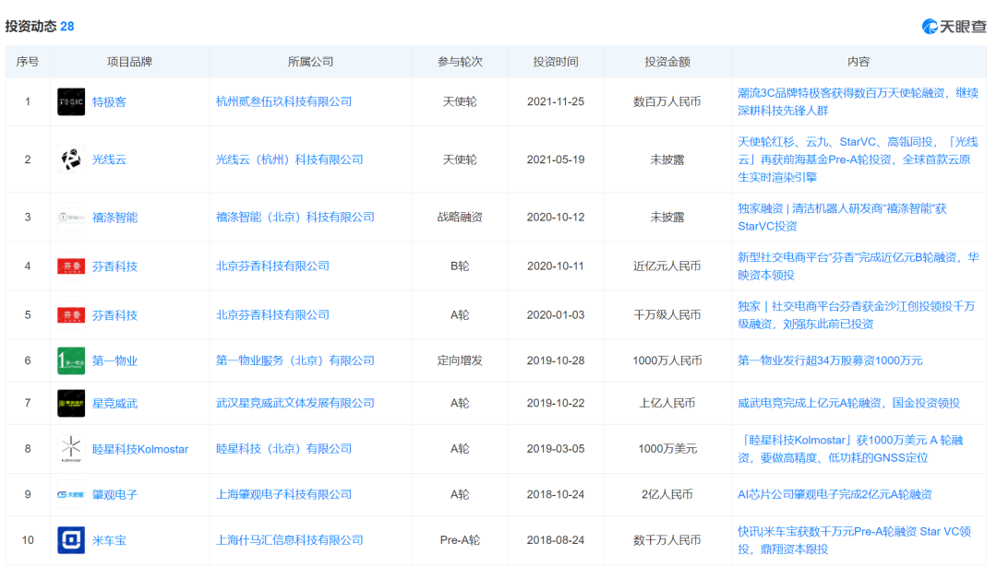Read the Kolmostar 获1000万美元A轮融资 article
997x567 pixels.
click(851, 449)
